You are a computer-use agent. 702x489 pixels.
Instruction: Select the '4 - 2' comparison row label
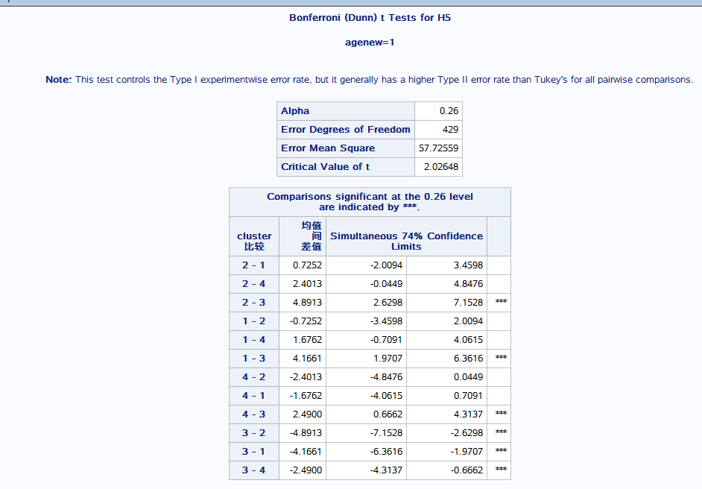[x=254, y=377]
